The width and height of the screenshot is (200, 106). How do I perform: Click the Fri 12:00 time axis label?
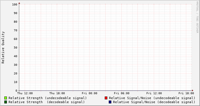point(154,93)
